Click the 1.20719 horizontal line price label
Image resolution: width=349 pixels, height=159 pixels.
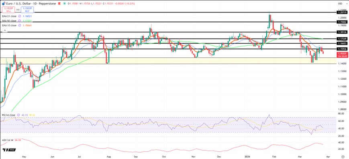pos(342,13)
